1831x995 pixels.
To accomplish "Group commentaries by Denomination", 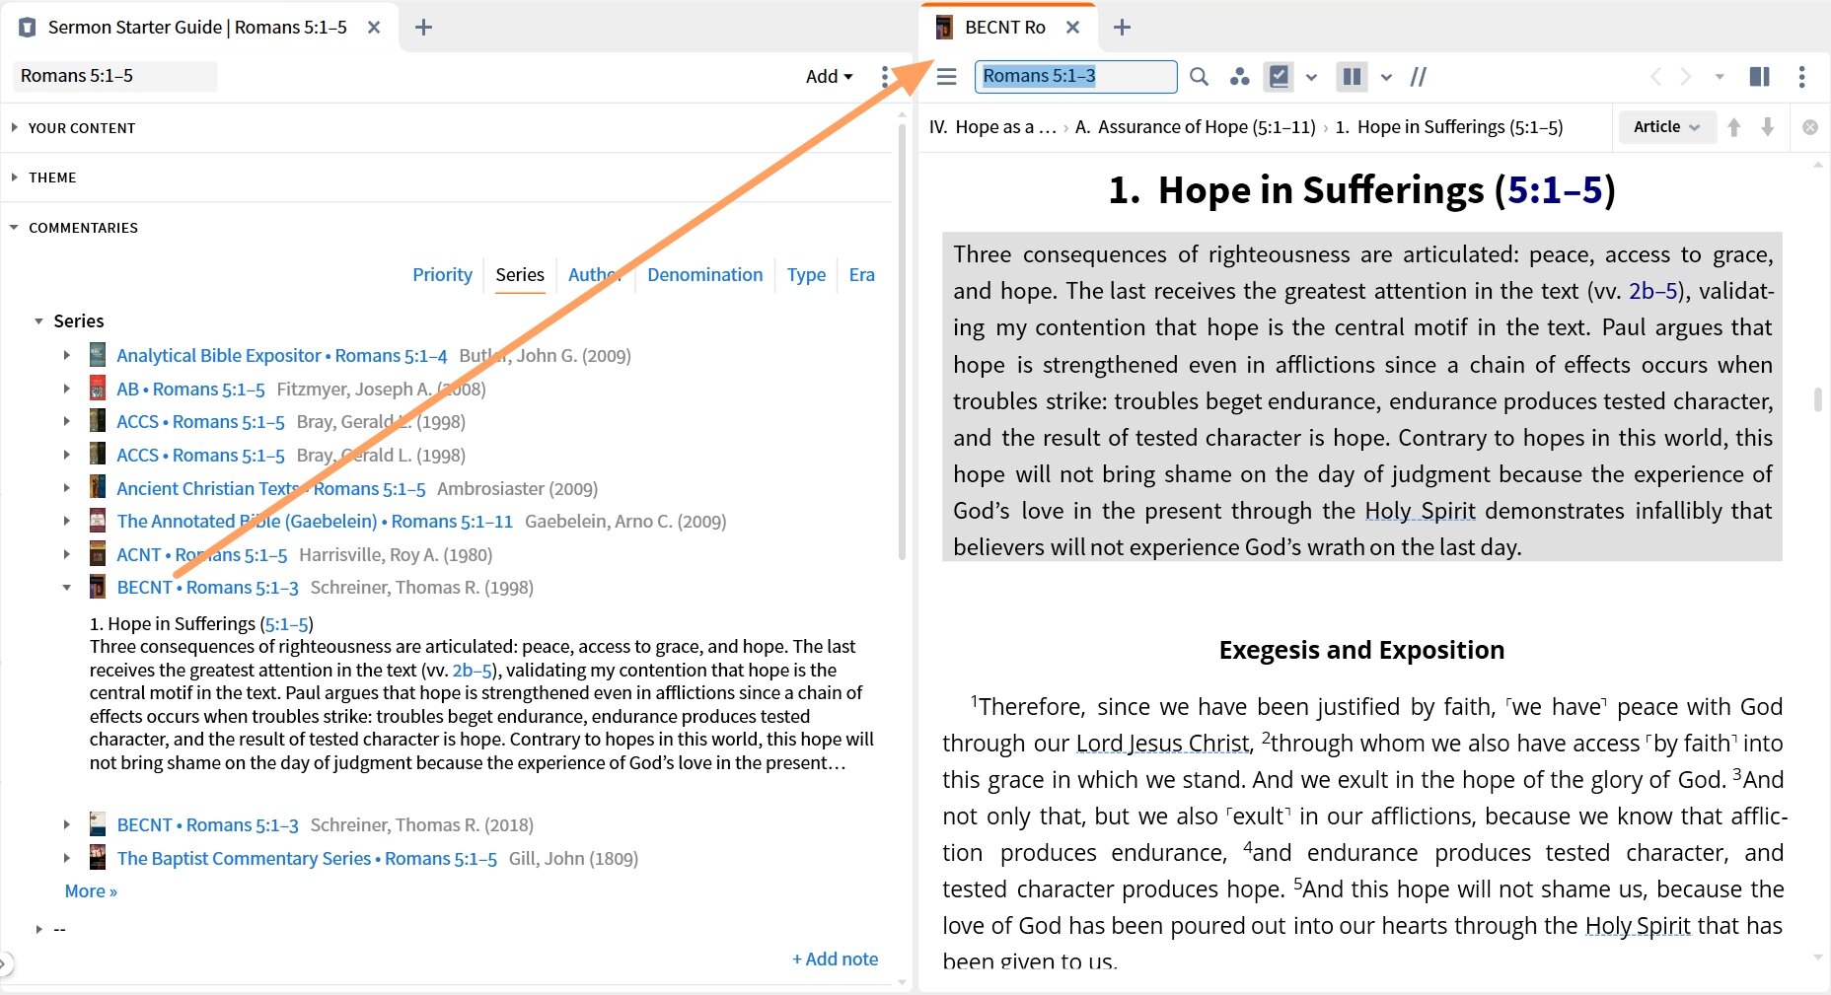I will (704, 275).
